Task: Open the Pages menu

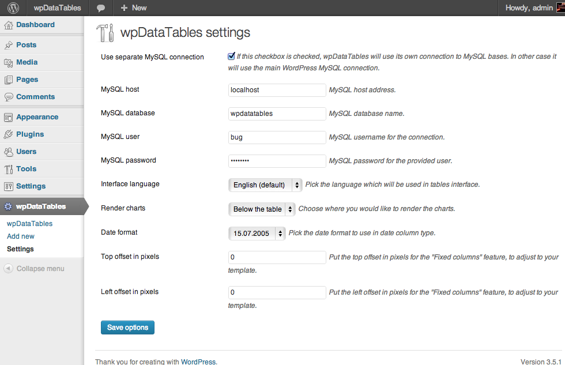Action: [27, 80]
